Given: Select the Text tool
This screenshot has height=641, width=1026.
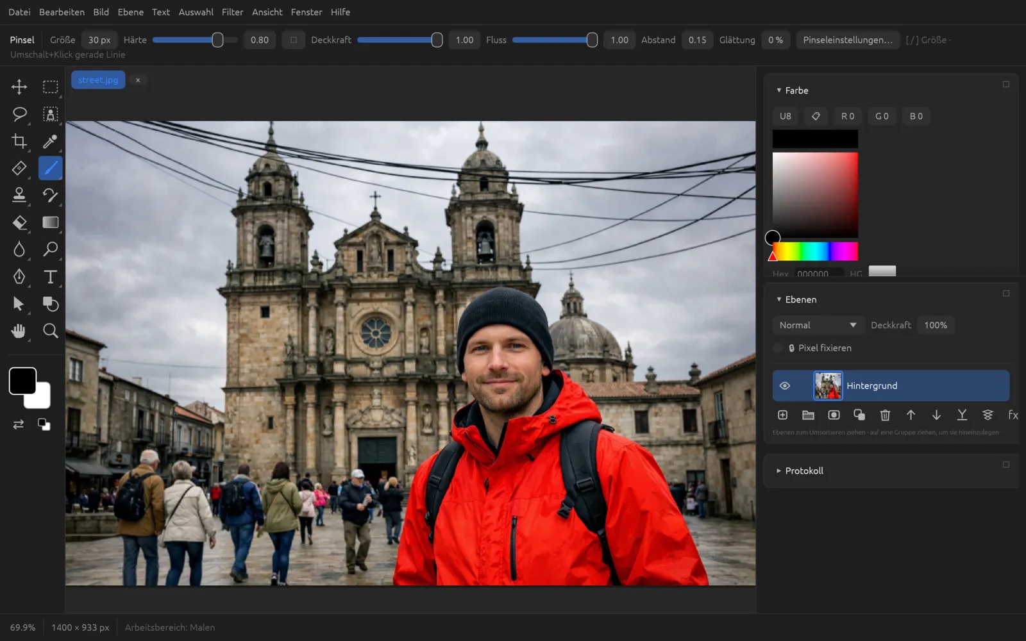Looking at the screenshot, I should (x=50, y=276).
